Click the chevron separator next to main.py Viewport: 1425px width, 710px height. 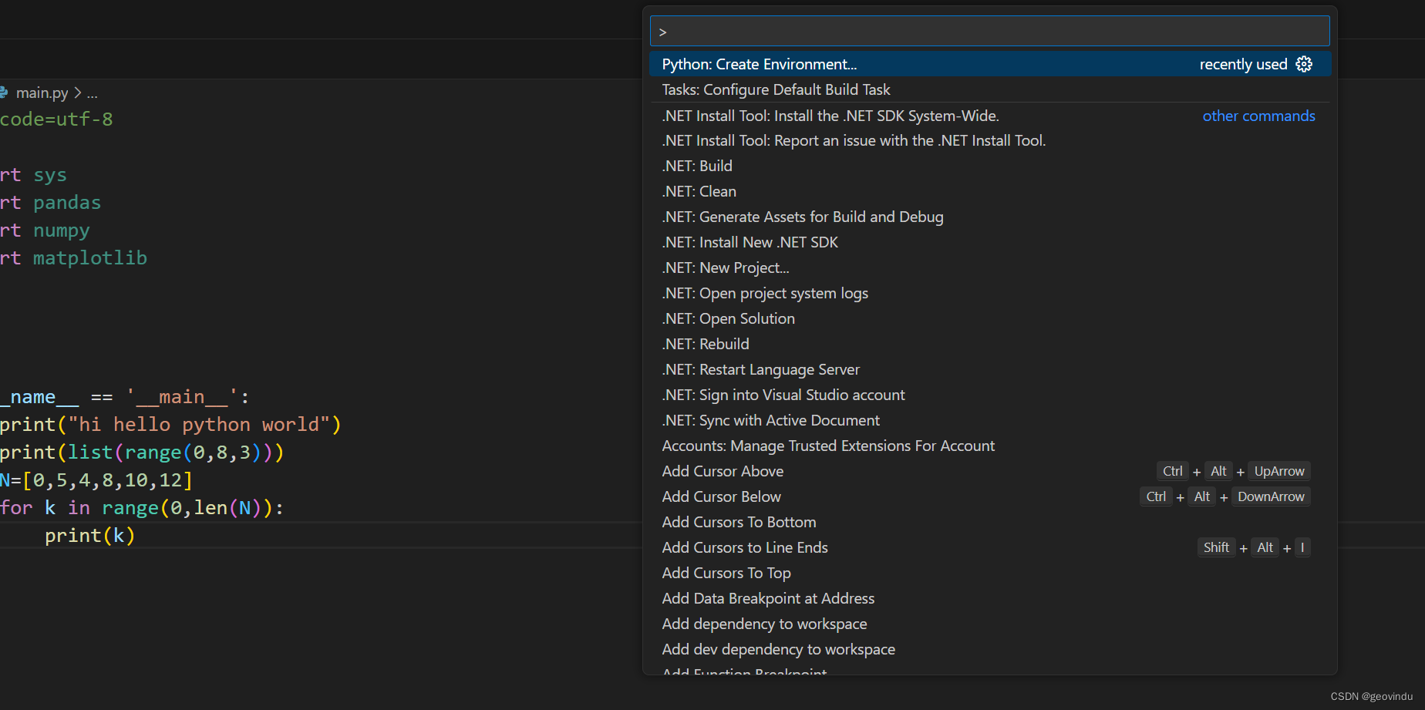pos(77,93)
